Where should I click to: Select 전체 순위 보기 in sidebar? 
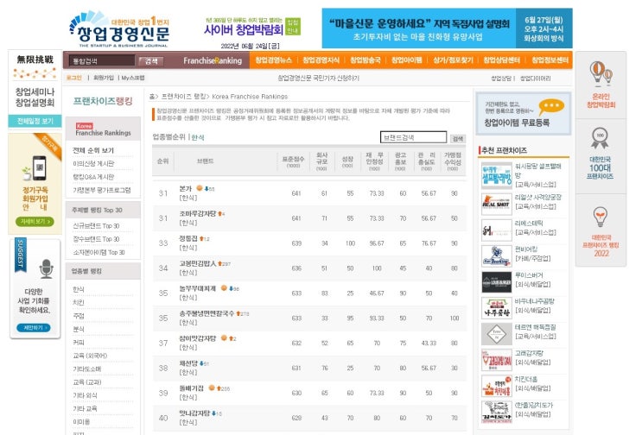click(x=93, y=150)
